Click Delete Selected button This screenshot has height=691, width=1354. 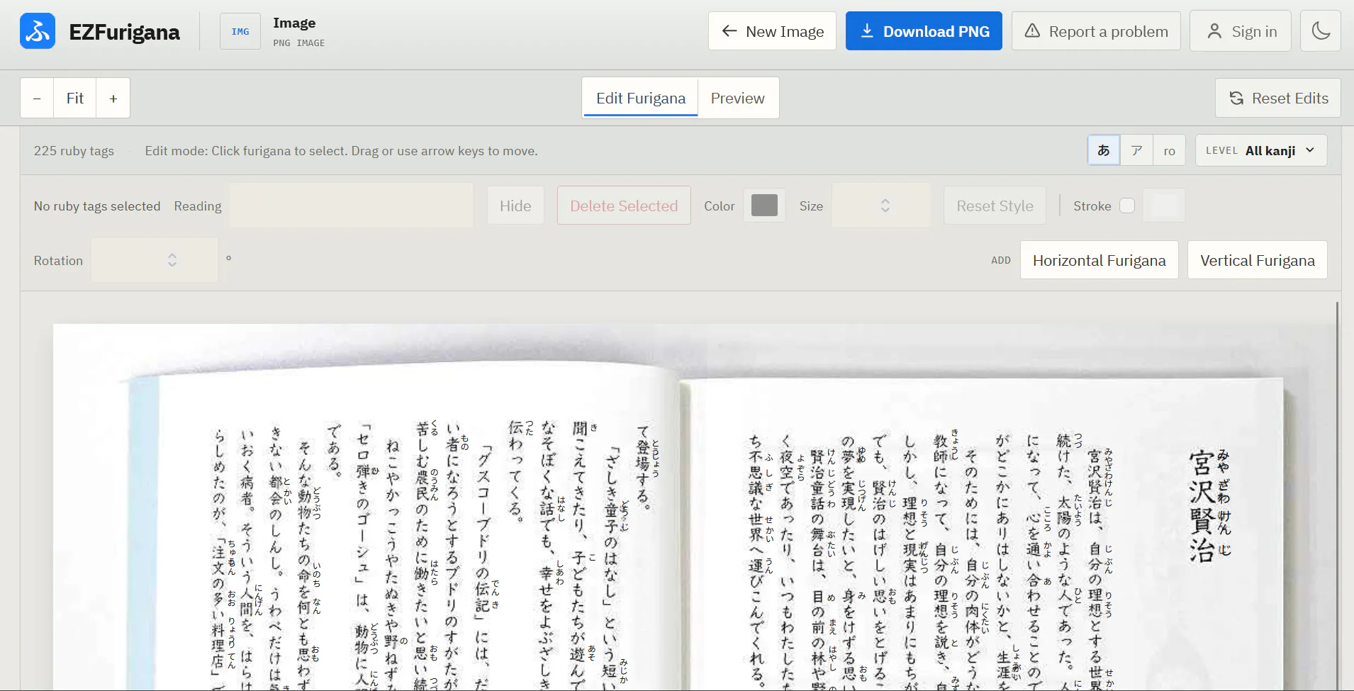coord(624,206)
